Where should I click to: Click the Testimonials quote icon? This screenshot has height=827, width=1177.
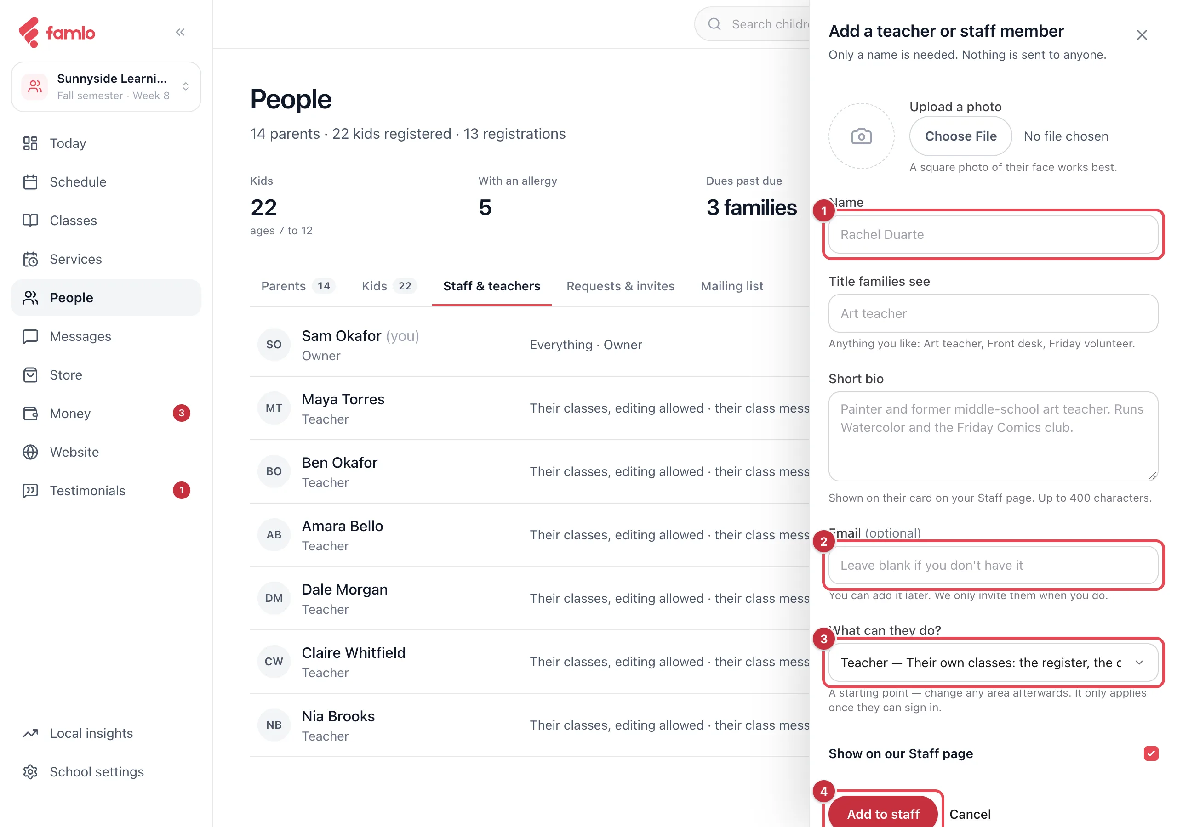(x=30, y=491)
